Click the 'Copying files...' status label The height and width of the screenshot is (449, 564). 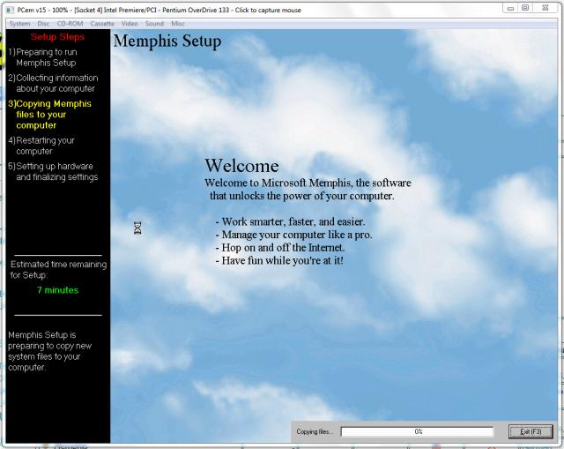pyautogui.click(x=315, y=431)
